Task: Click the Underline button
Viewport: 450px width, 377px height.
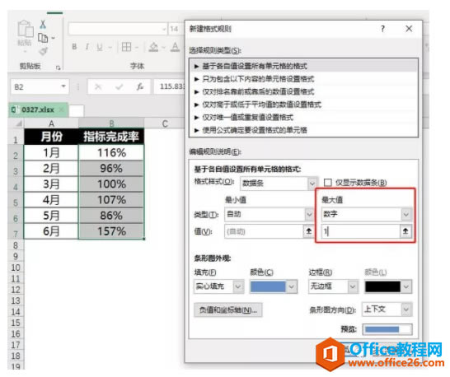Action: (99, 47)
